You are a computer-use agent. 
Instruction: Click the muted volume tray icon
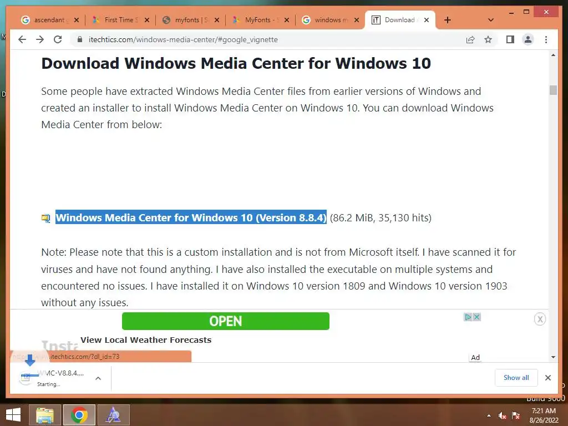click(502, 415)
